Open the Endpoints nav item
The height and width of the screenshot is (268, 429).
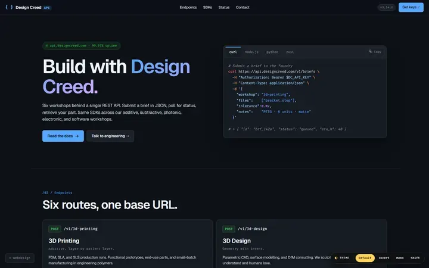point(188,7)
